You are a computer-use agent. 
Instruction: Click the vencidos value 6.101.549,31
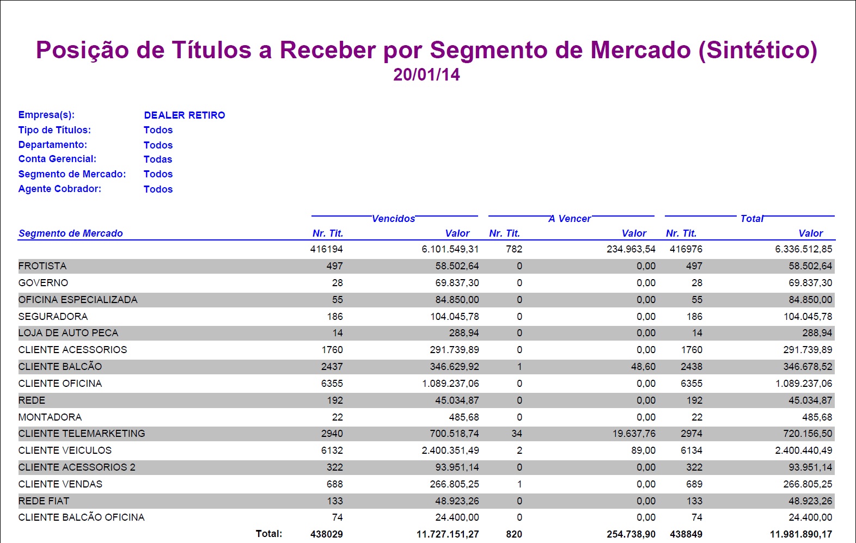click(x=450, y=249)
